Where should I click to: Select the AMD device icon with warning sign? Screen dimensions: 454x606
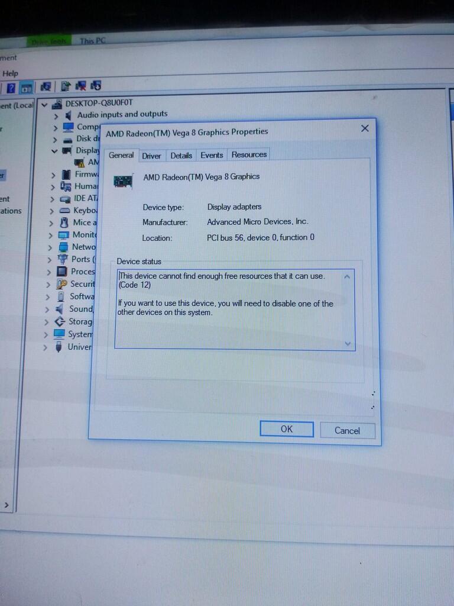coord(80,163)
